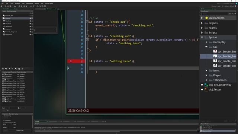Click the Debug bug icon in toolbar
The image size is (238, 134).
19,6
